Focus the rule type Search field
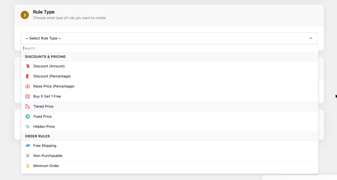337x180 pixels. pyautogui.click(x=169, y=48)
